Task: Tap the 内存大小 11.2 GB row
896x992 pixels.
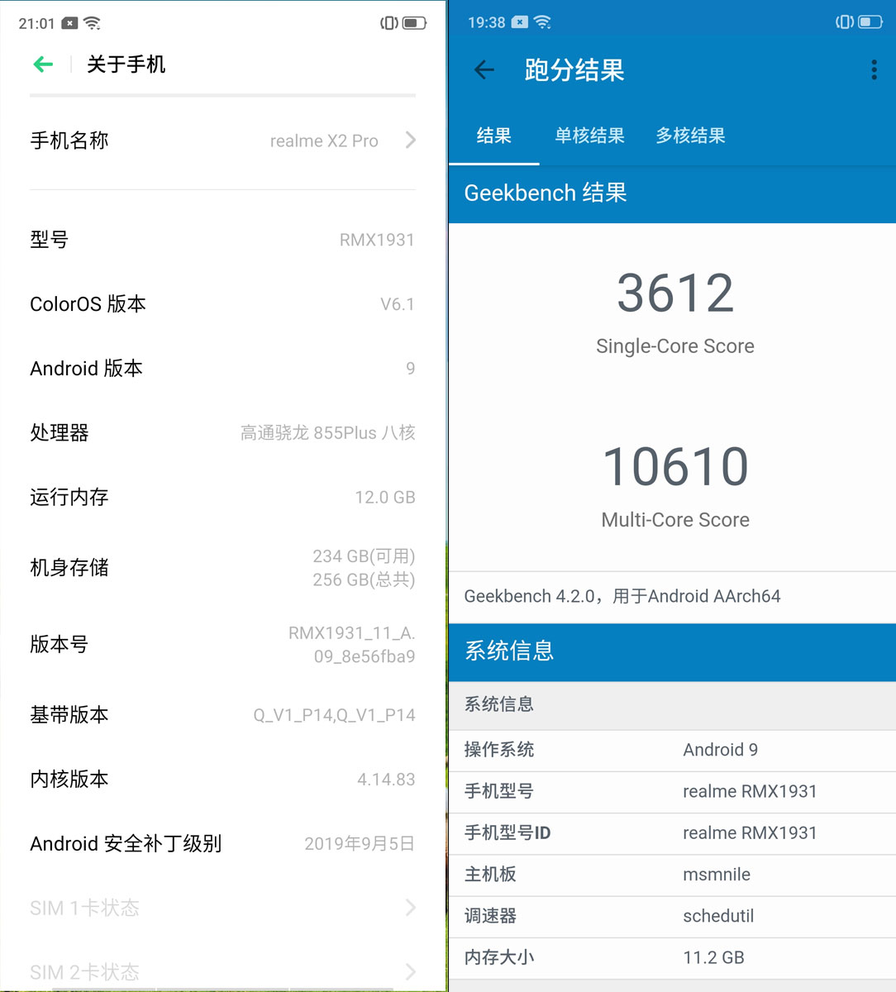Action: coord(672,957)
